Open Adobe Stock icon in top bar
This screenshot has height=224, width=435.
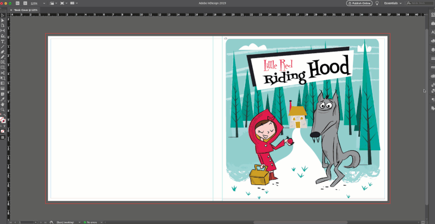(25, 3)
